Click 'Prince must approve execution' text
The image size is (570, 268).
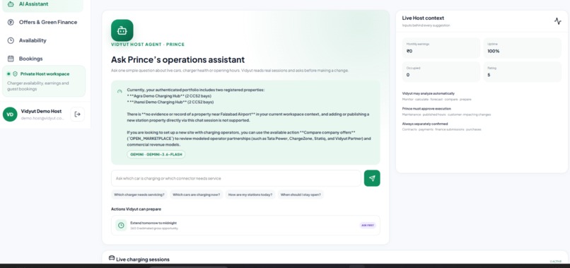point(426,109)
